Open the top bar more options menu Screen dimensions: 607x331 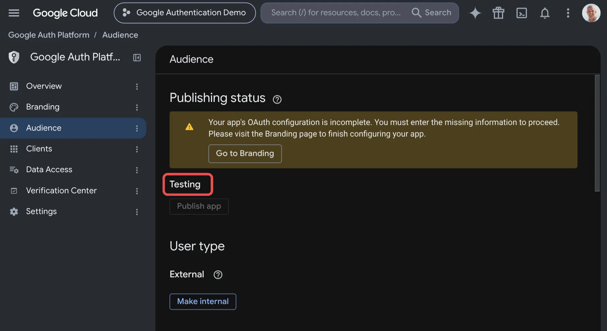[568, 13]
